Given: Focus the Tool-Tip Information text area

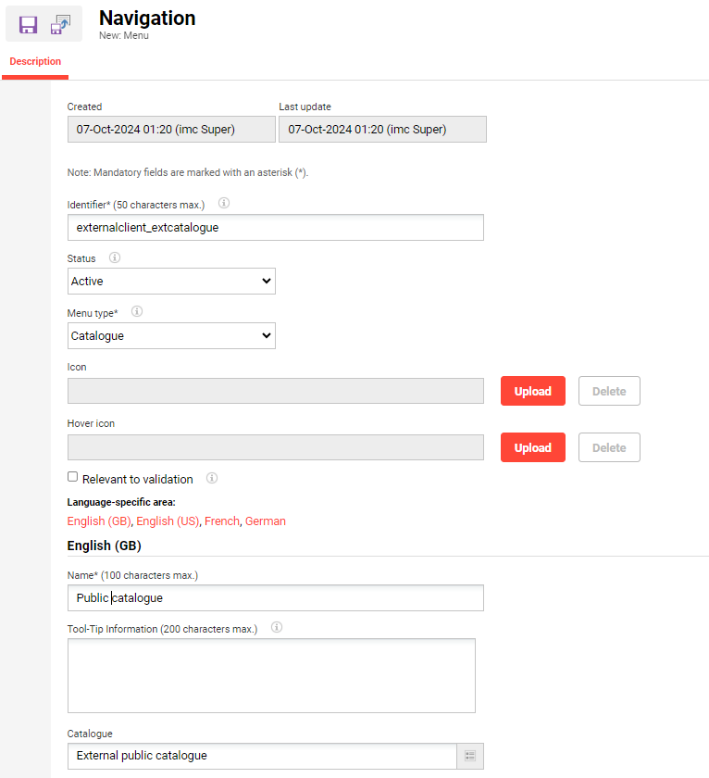Looking at the screenshot, I should point(271,675).
